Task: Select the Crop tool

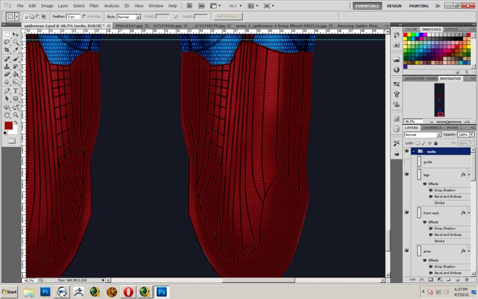Action: 7,50
